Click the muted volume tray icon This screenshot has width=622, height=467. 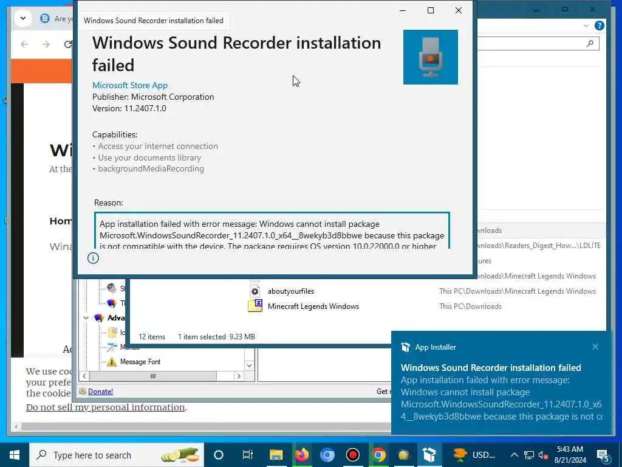pos(544,455)
